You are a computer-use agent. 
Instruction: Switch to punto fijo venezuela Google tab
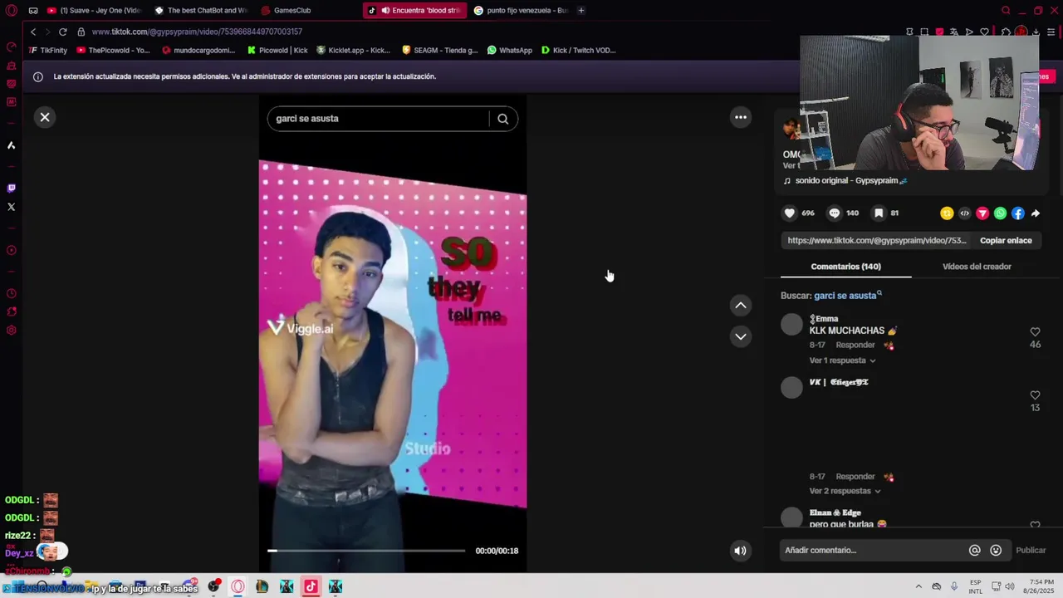tap(520, 11)
